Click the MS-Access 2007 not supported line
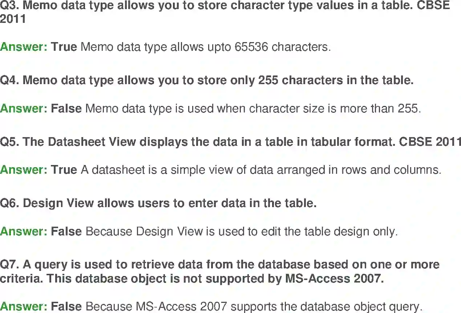 click(x=192, y=279)
